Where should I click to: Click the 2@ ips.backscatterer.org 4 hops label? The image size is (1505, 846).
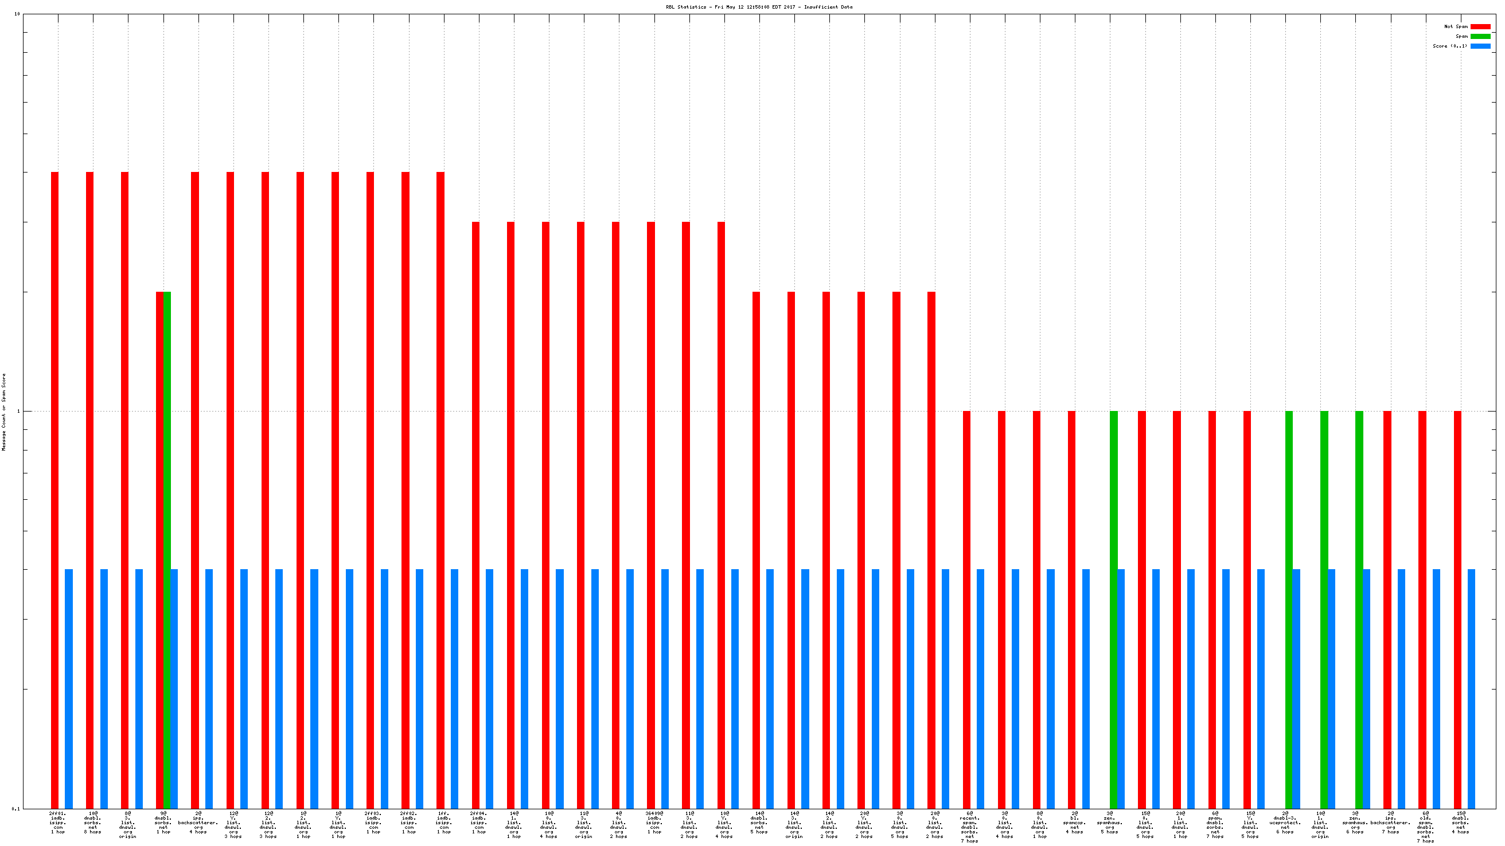pos(198,822)
